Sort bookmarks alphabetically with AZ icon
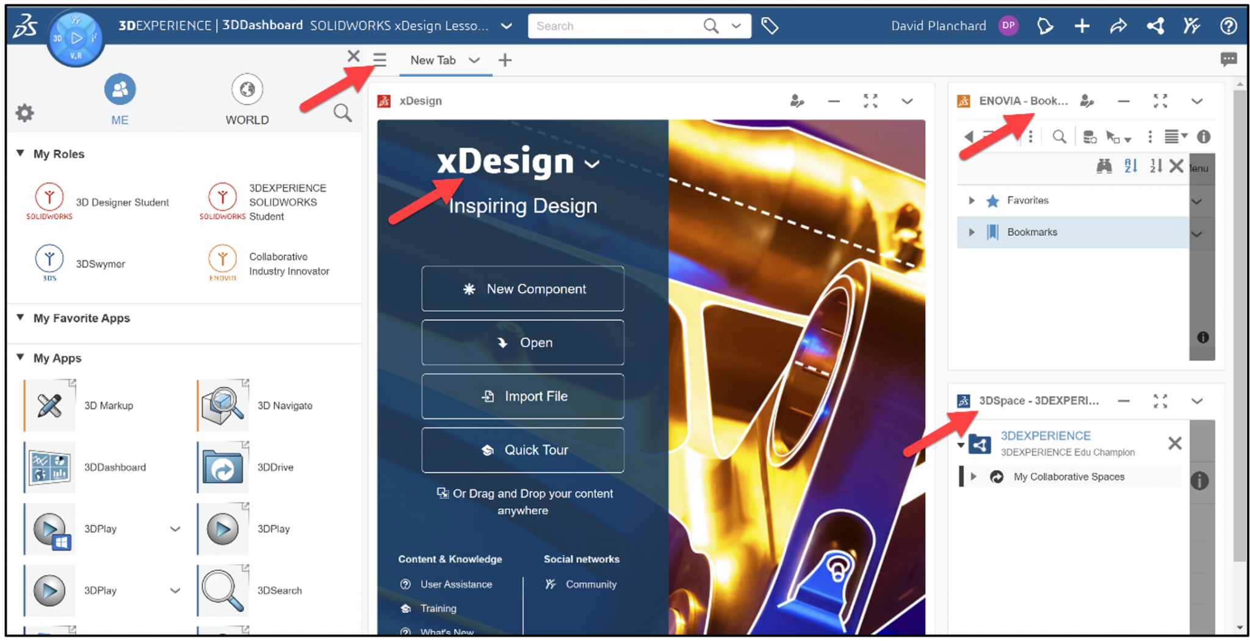This screenshot has height=641, width=1250. click(x=1130, y=165)
